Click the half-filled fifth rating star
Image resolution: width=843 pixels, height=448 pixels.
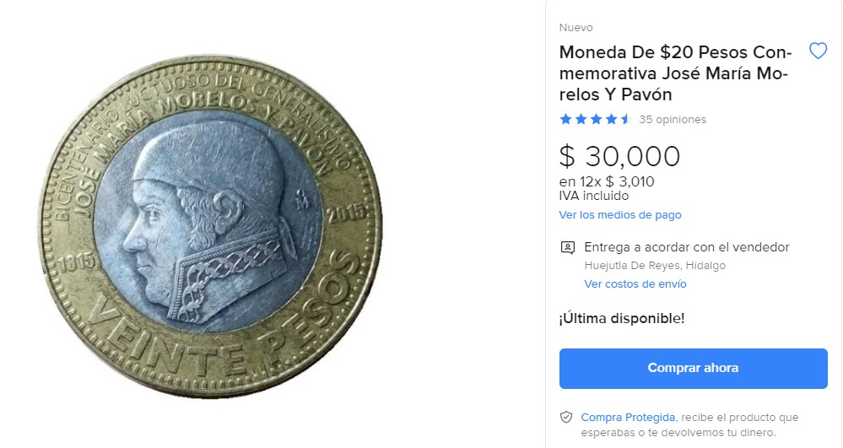[x=626, y=119]
